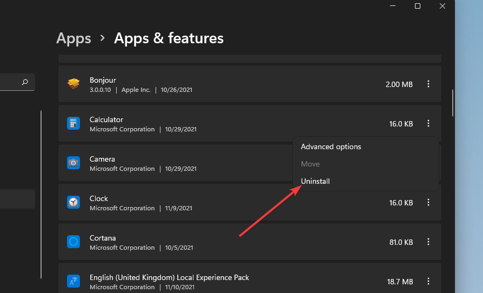Click the left sidebar scrollbar
Screen dimensions: 483x293
point(41,195)
